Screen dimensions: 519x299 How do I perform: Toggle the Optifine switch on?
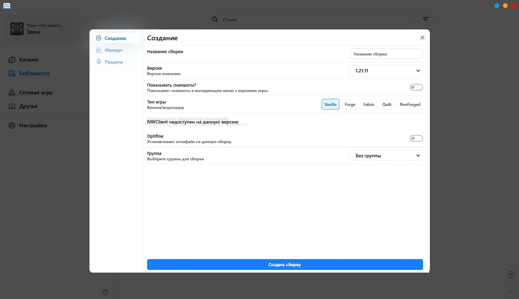[x=416, y=138]
